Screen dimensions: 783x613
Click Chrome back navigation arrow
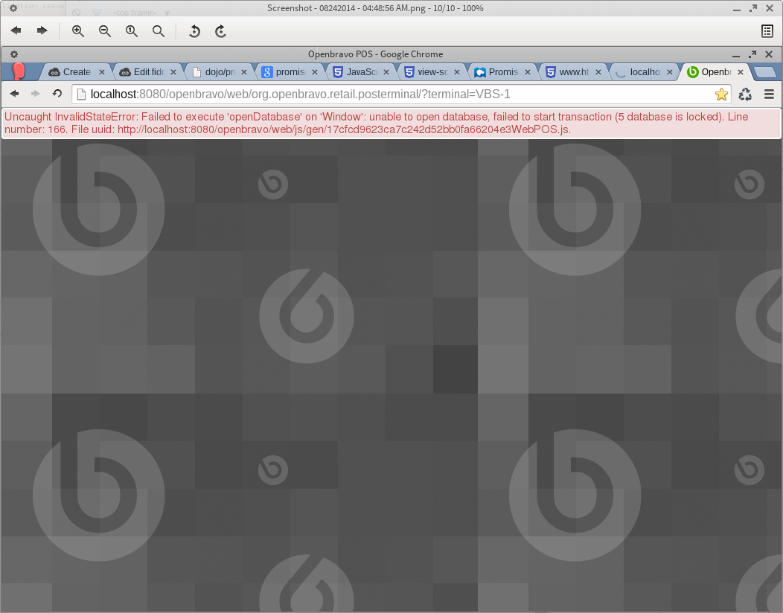14,94
